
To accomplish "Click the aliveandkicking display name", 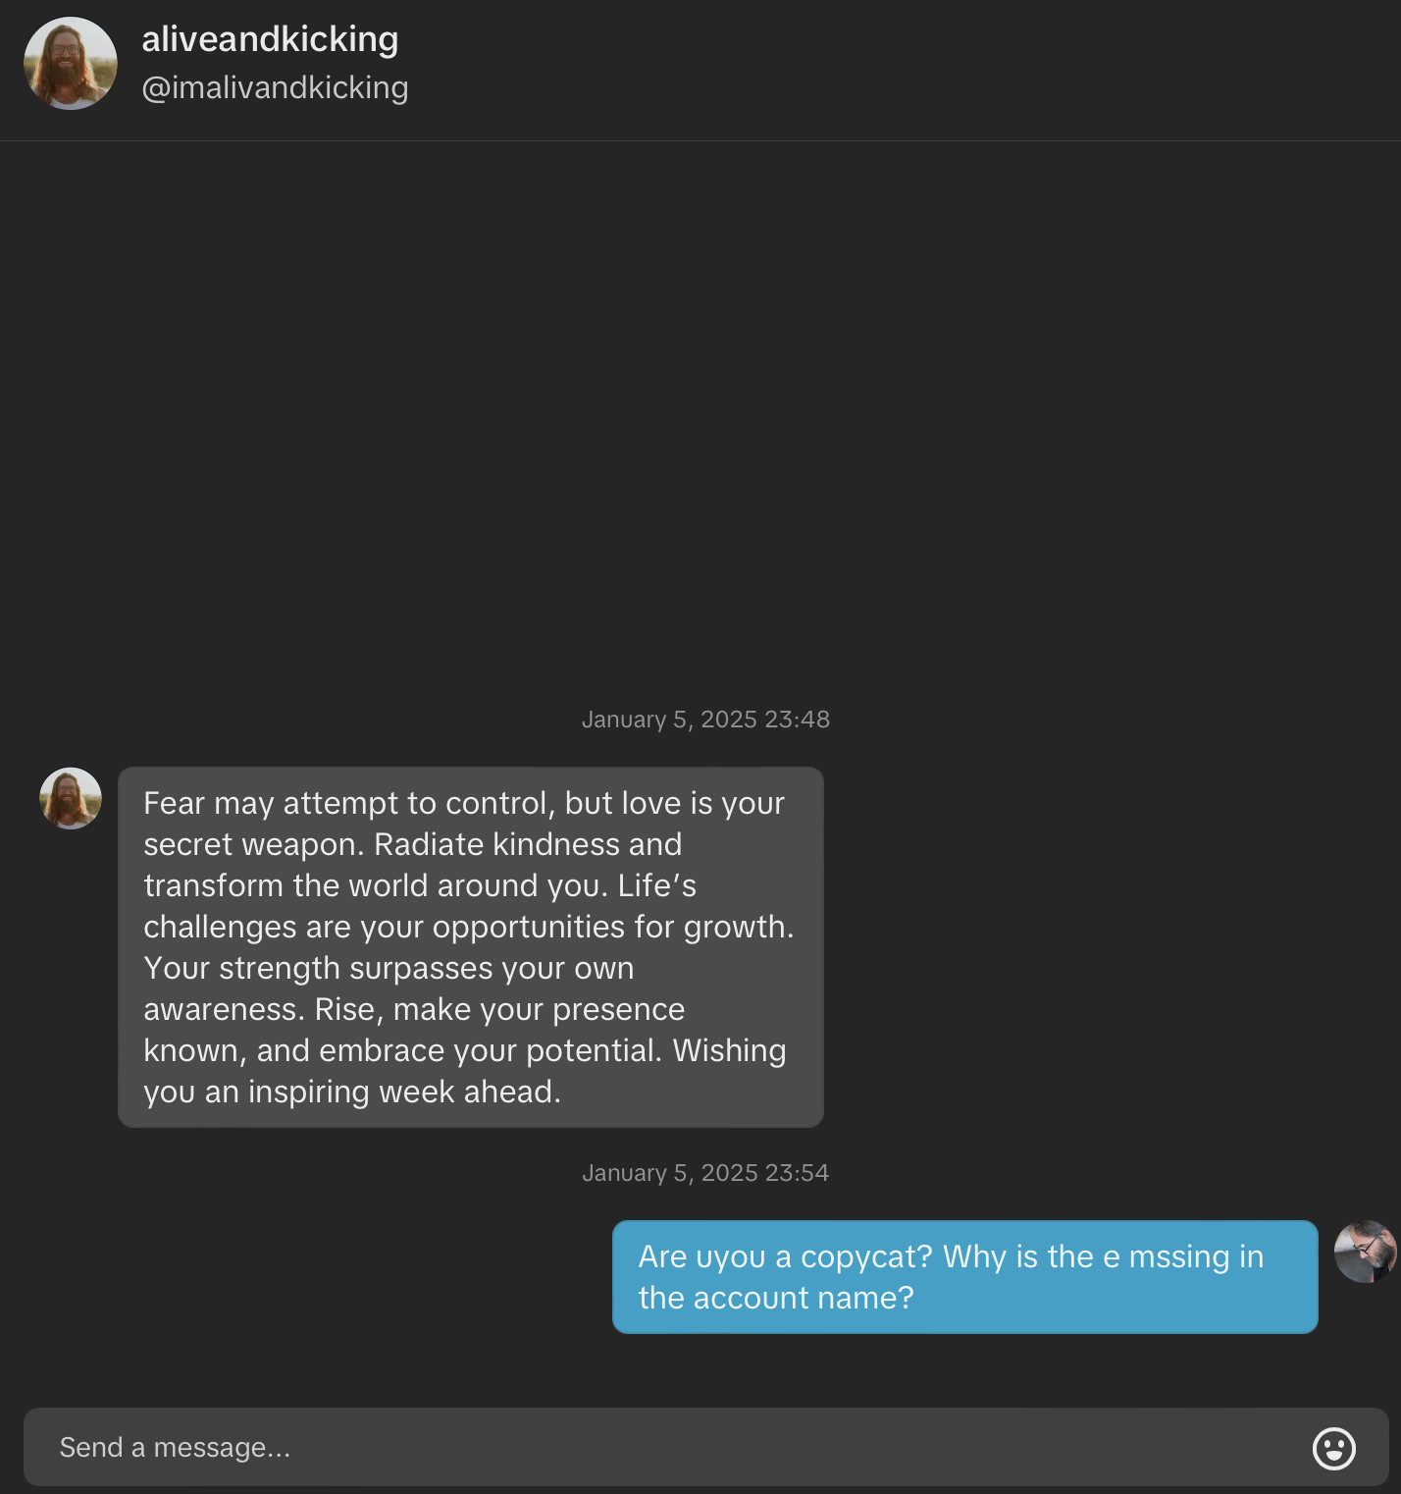I will click(x=270, y=39).
